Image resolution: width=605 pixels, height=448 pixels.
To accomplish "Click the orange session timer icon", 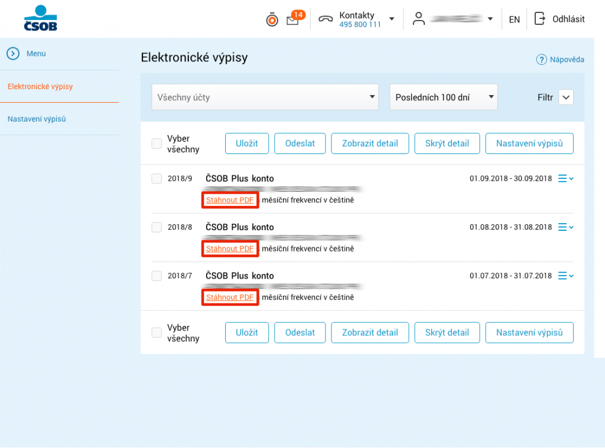I will click(x=272, y=20).
